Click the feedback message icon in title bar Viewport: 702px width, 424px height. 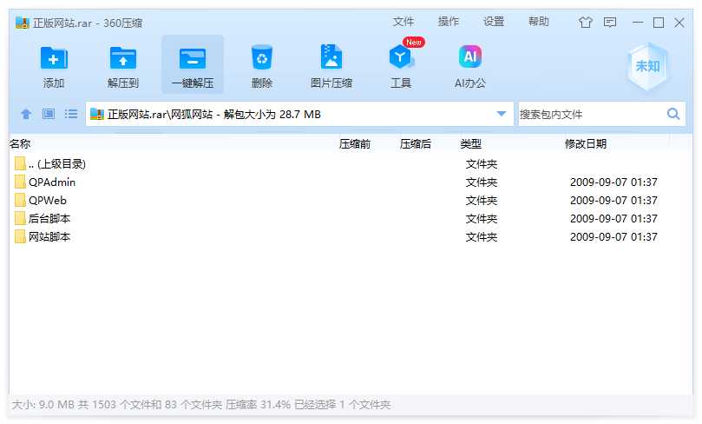[610, 22]
